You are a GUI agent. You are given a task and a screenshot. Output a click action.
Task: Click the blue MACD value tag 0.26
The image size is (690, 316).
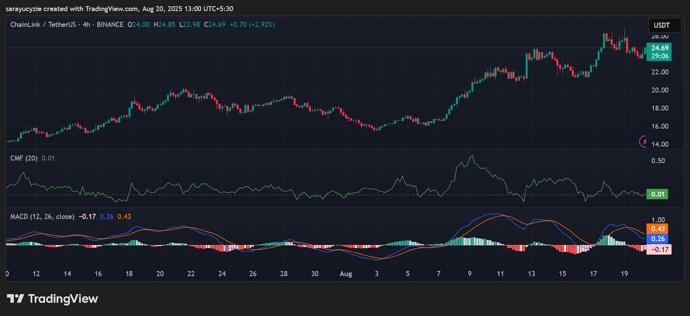(x=658, y=239)
